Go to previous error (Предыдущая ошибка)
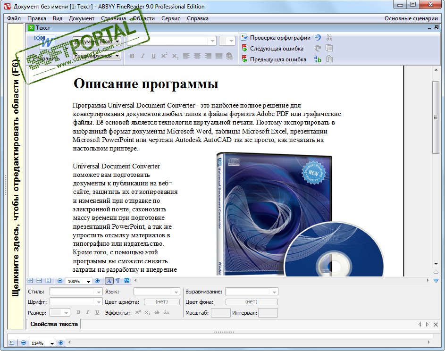Image resolution: width=445 pixels, height=351 pixels. [x=274, y=59]
